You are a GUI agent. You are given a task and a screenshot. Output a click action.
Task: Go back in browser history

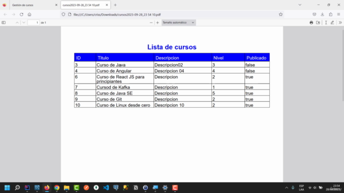coord(5,14)
